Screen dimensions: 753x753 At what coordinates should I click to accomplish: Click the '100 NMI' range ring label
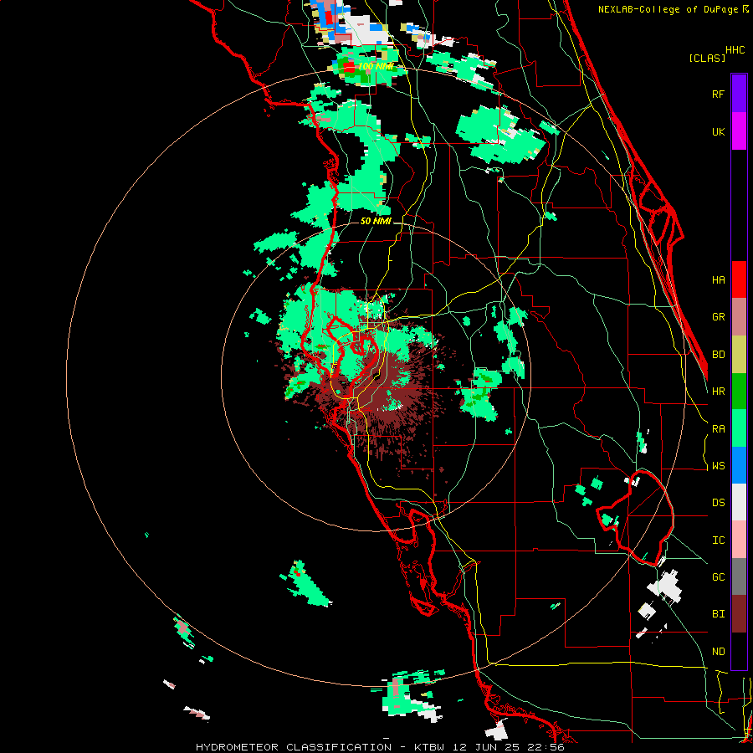coord(376,66)
